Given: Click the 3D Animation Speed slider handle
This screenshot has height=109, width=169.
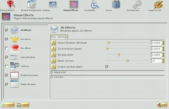Looking at the screenshot, I should click(x=107, y=49).
